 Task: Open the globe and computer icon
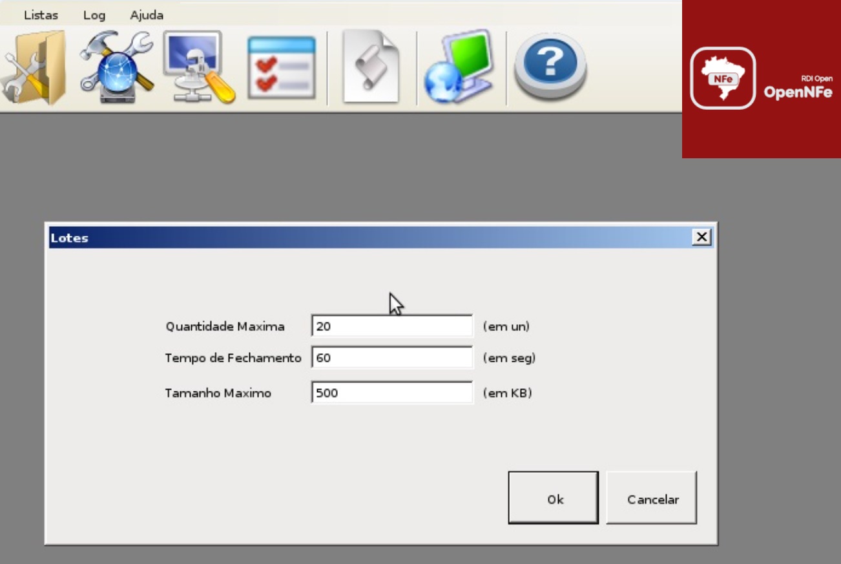click(459, 66)
